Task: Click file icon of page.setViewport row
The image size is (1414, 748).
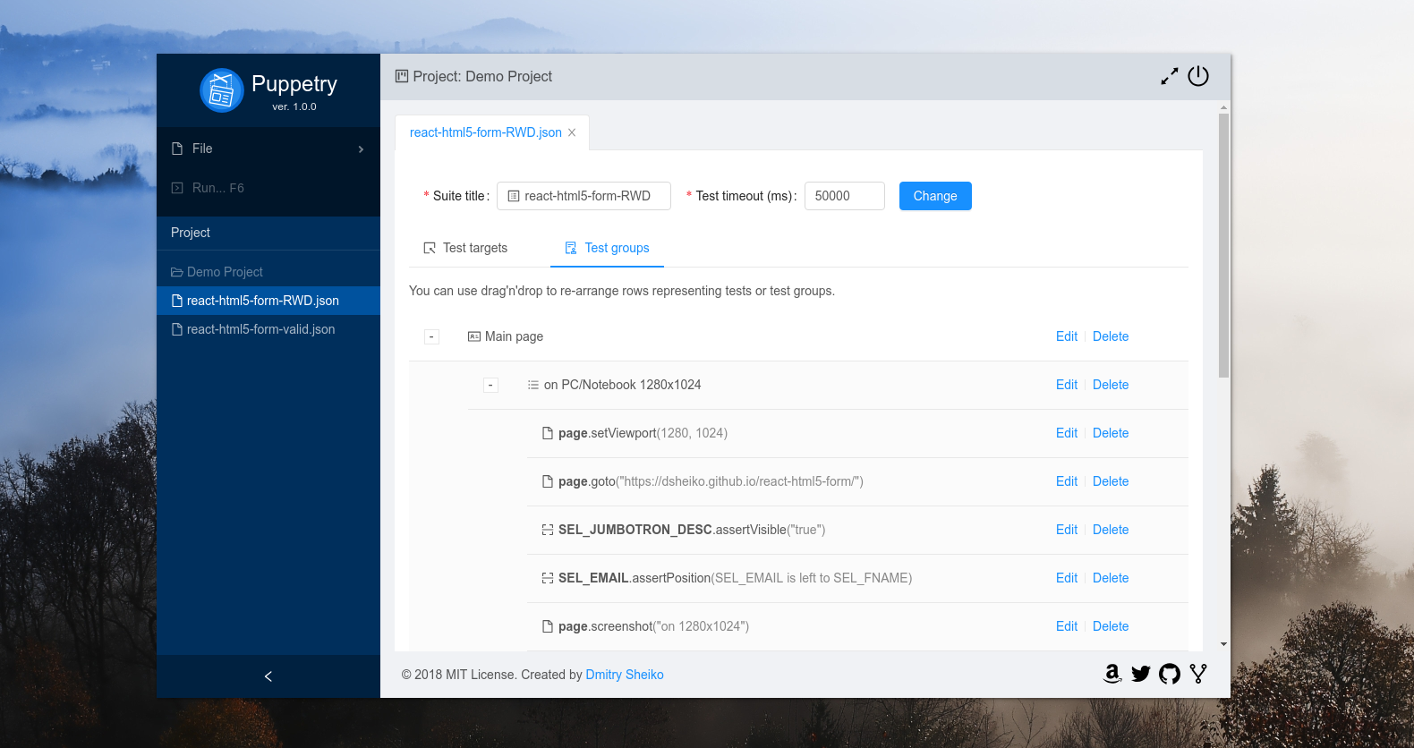Action: point(548,433)
